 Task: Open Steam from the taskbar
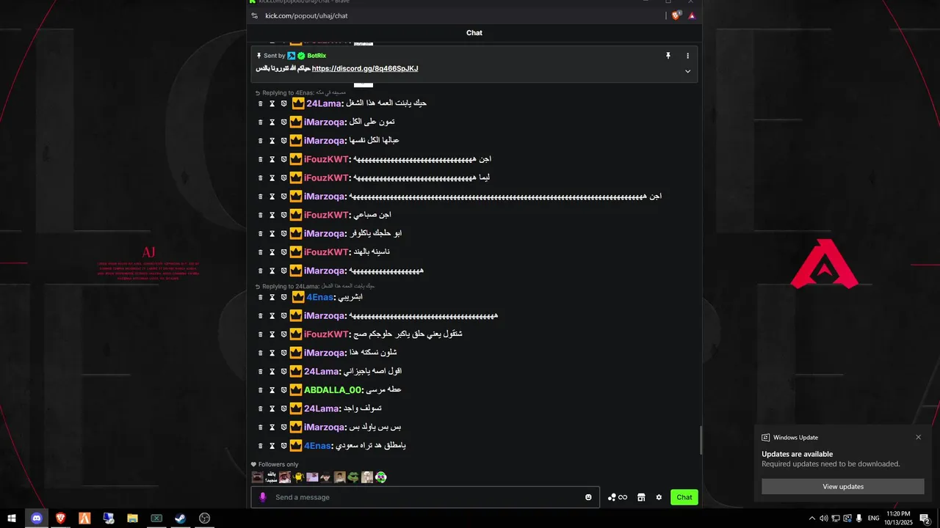(180, 518)
